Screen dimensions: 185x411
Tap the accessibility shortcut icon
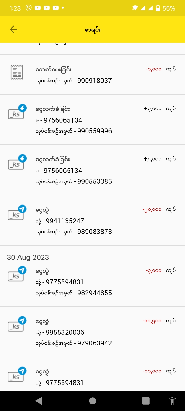point(172,401)
